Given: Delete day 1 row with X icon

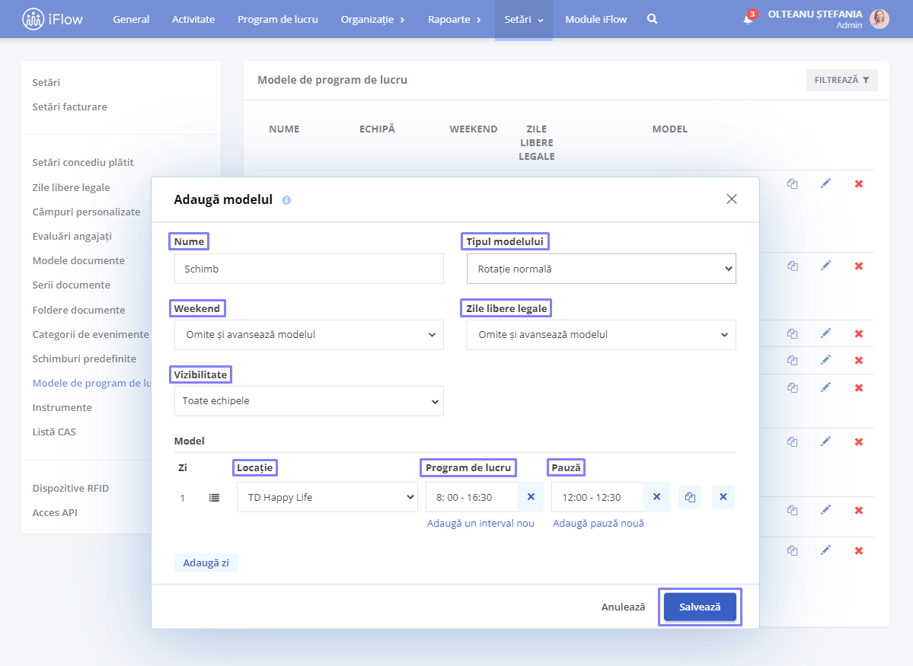Looking at the screenshot, I should coord(723,496).
